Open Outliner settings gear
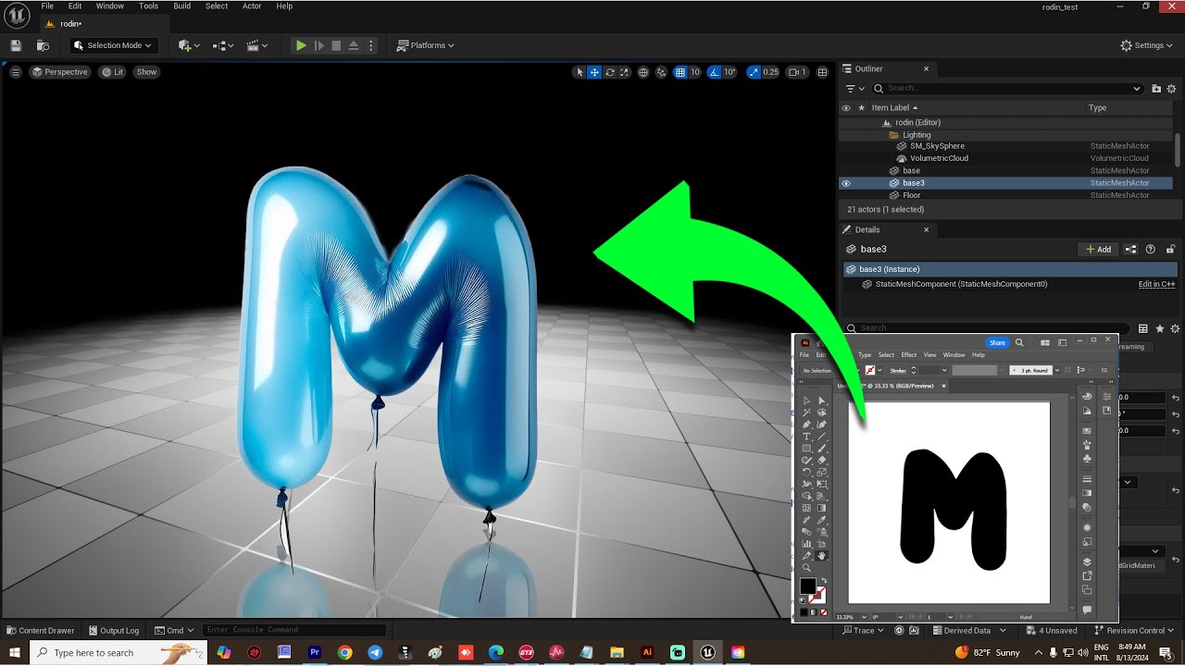This screenshot has width=1185, height=666. [x=1172, y=89]
